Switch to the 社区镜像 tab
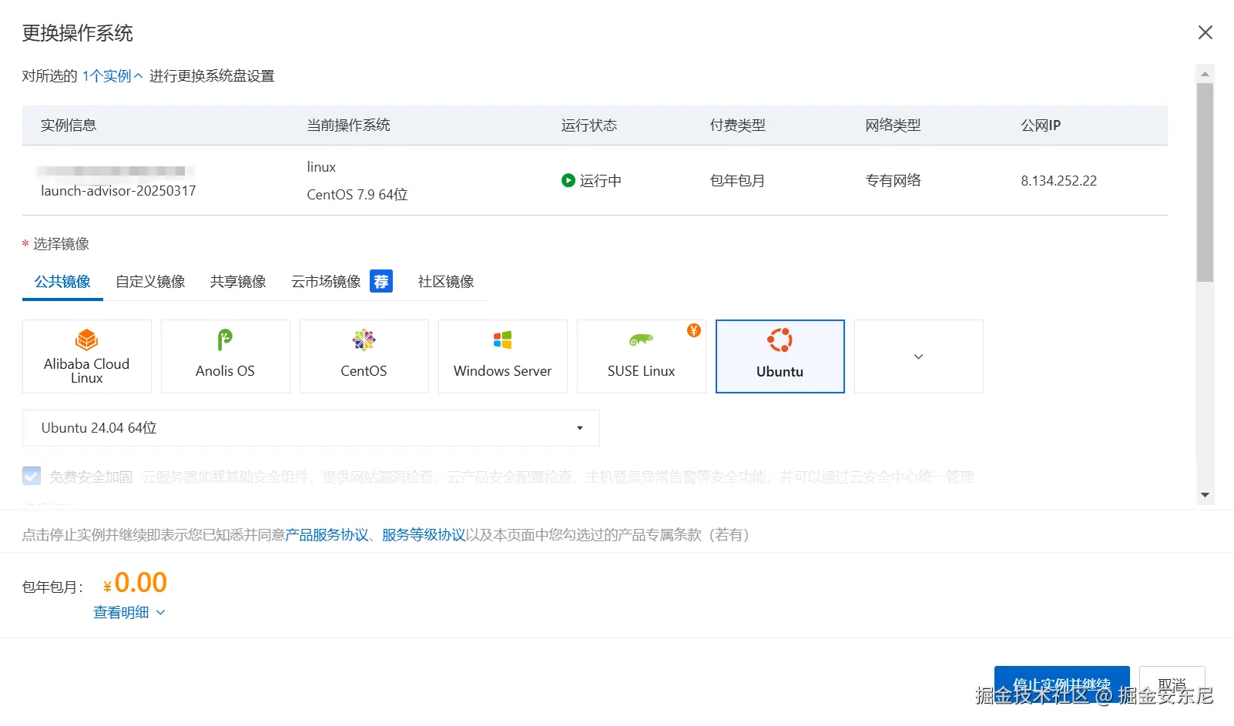This screenshot has height=726, width=1234. [x=446, y=282]
